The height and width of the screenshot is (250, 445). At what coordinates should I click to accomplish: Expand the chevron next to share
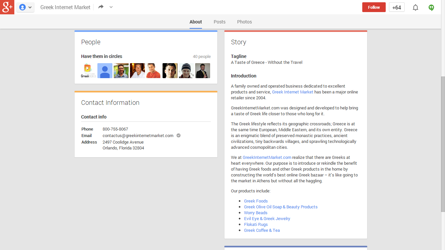click(x=111, y=7)
